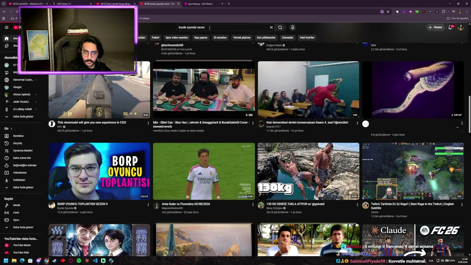Open File Explorer from the taskbar
This screenshot has width=471, height=265.
14,261
